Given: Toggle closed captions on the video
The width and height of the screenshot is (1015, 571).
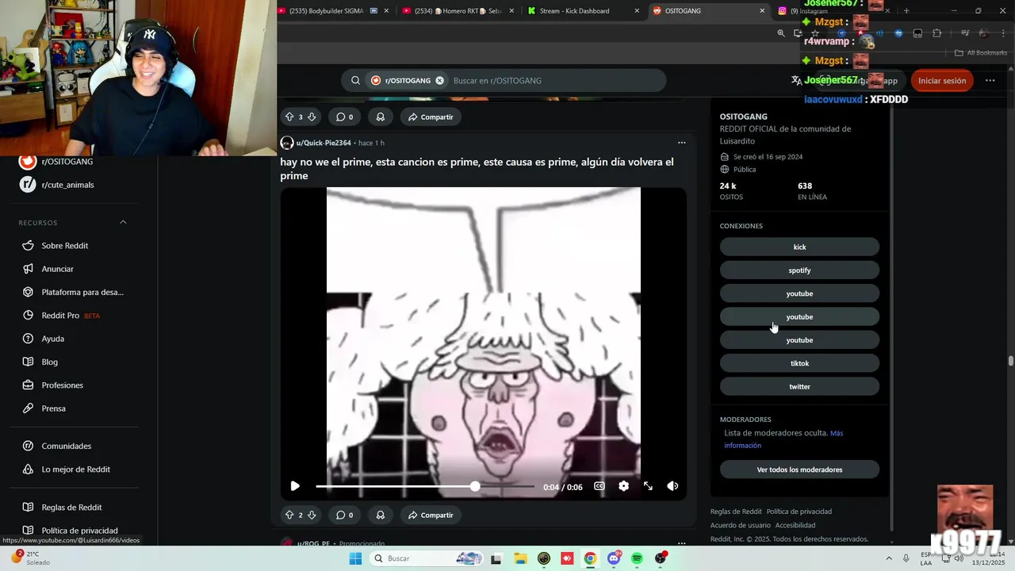Looking at the screenshot, I should point(599,486).
